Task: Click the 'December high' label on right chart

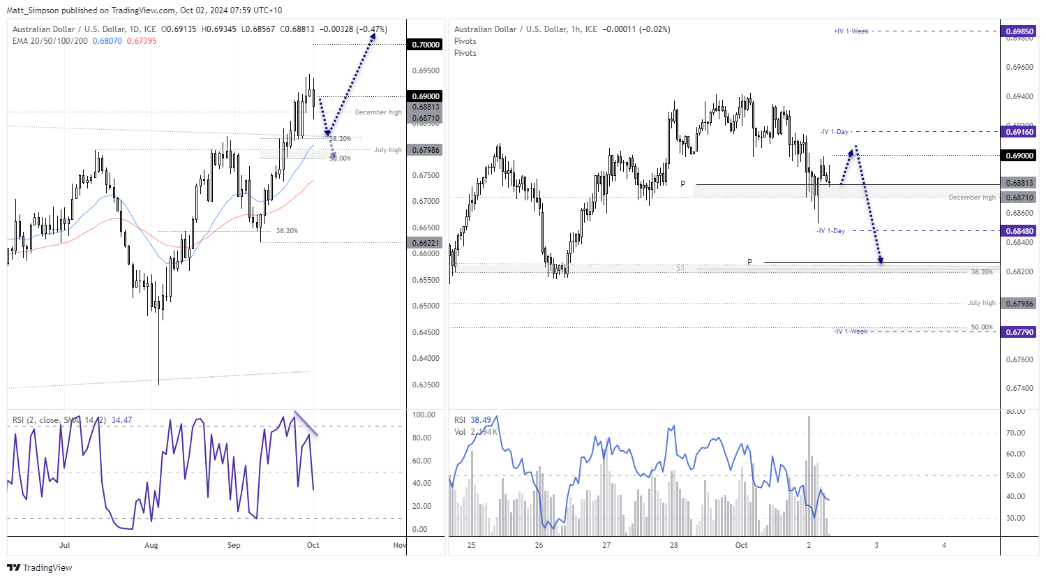Action: (x=972, y=198)
